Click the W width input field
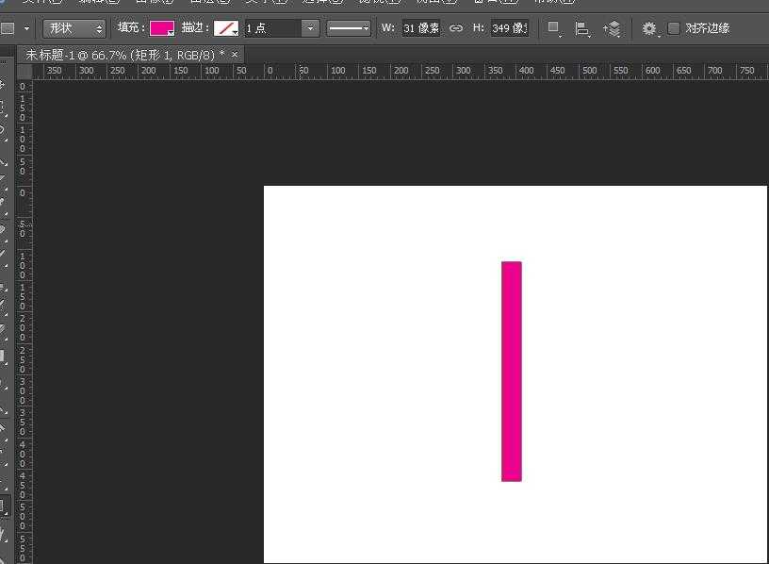This screenshot has width=769, height=564. pos(420,28)
